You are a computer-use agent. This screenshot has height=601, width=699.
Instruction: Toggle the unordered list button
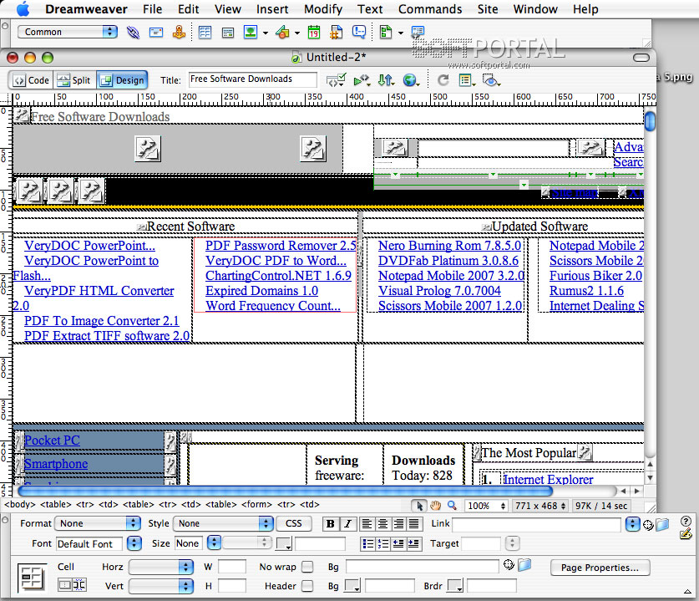(367, 543)
